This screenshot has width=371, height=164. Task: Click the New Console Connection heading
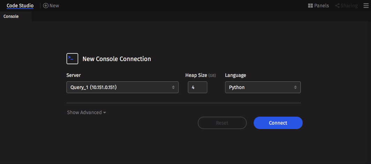pyautogui.click(x=117, y=59)
